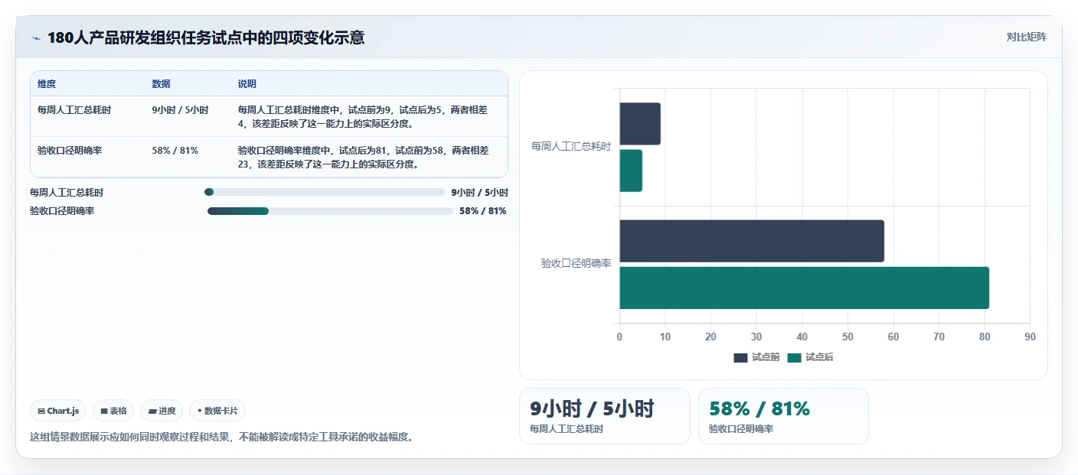
Task: Toggle 试点前 legend item in chart
Action: [x=756, y=357]
